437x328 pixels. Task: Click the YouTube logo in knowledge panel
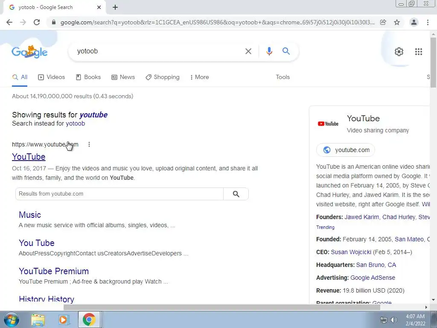coord(328,124)
